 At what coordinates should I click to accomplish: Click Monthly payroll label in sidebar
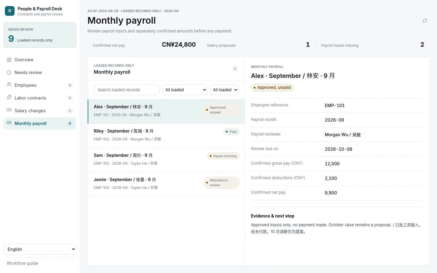pos(31,123)
